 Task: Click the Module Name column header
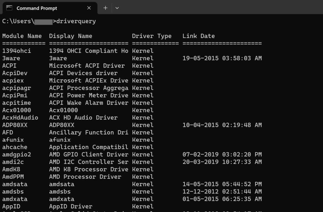(22, 36)
